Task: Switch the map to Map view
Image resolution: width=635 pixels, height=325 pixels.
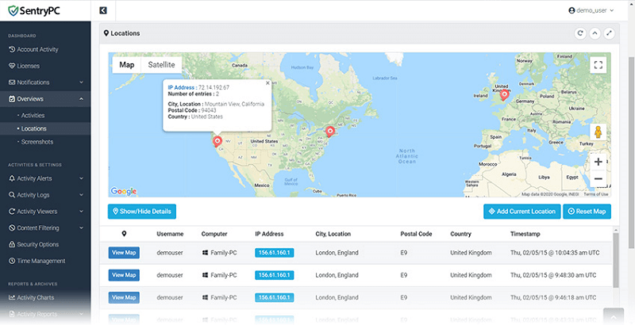Action: click(127, 65)
